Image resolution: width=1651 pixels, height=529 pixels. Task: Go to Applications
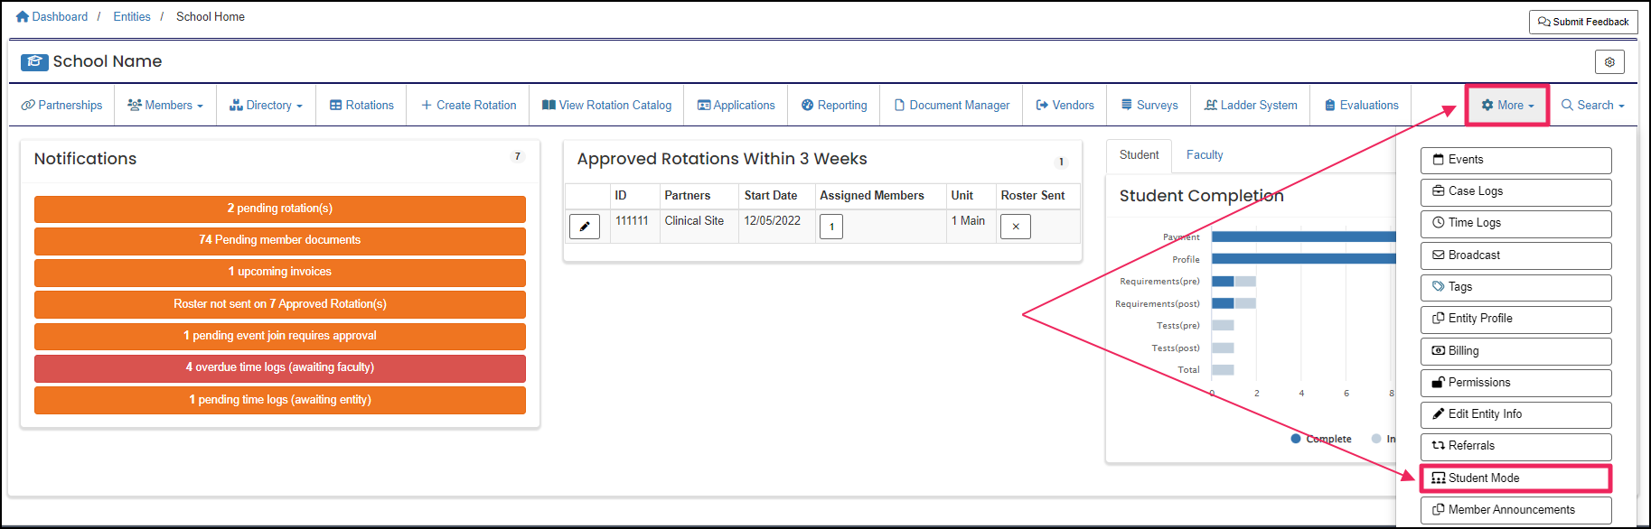click(736, 105)
